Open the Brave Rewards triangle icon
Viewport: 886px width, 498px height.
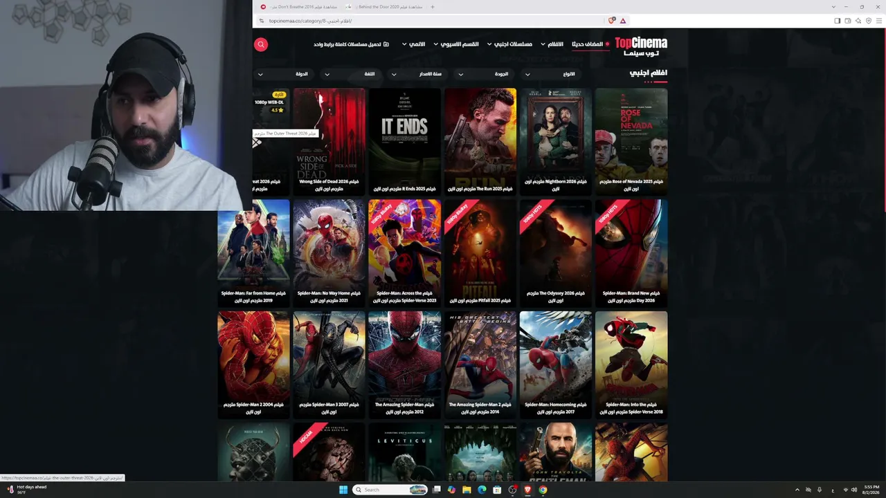[623, 21]
